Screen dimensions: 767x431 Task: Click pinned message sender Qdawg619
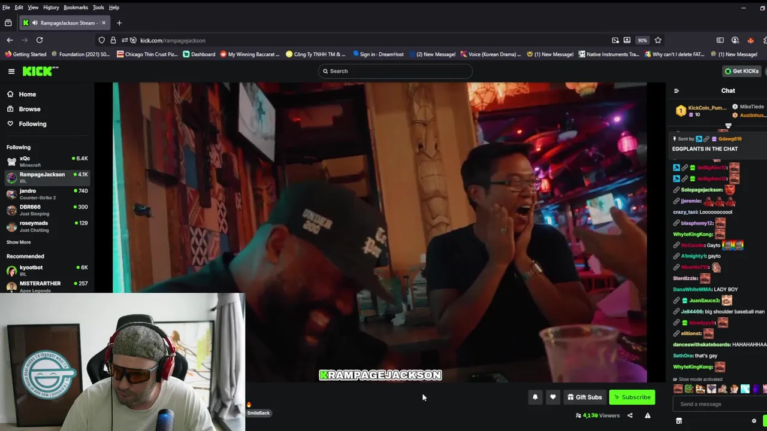coord(730,139)
